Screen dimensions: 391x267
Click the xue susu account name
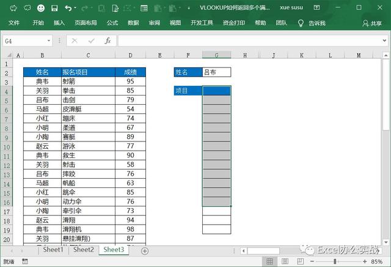click(x=291, y=7)
